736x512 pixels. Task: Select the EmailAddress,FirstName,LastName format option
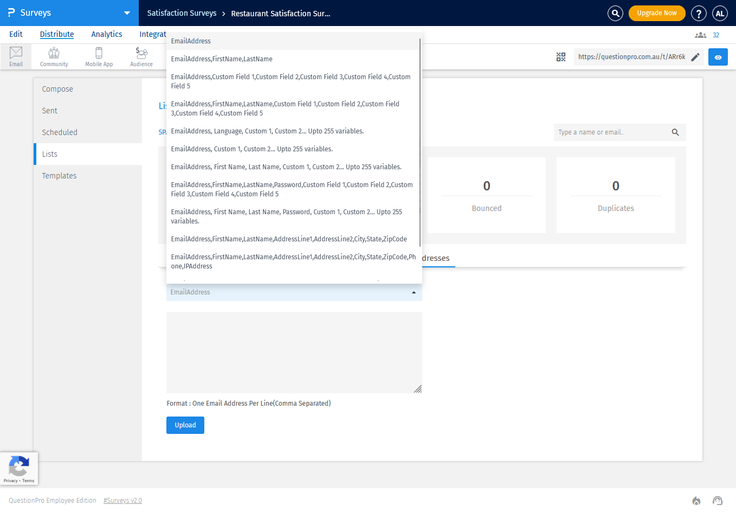pos(221,59)
